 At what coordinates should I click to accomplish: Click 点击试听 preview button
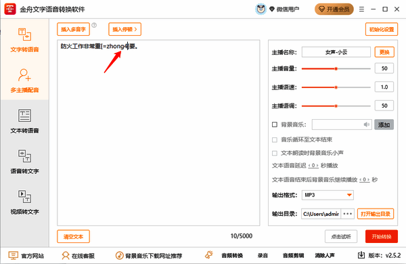[x=341, y=236]
